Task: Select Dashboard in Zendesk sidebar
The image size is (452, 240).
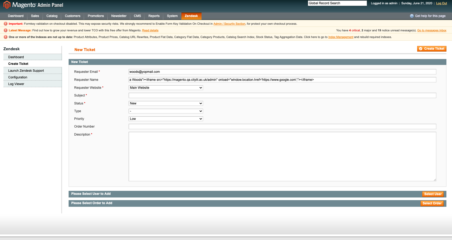Action: coord(32,57)
